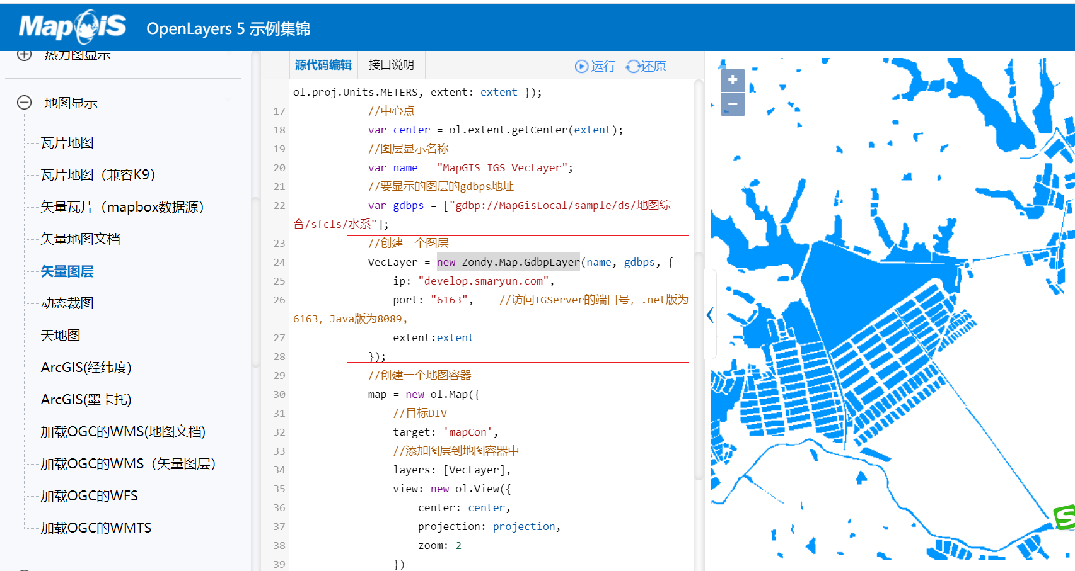1075x571 pixels.
Task: Select the 矢量图层 example
Action: (x=67, y=271)
